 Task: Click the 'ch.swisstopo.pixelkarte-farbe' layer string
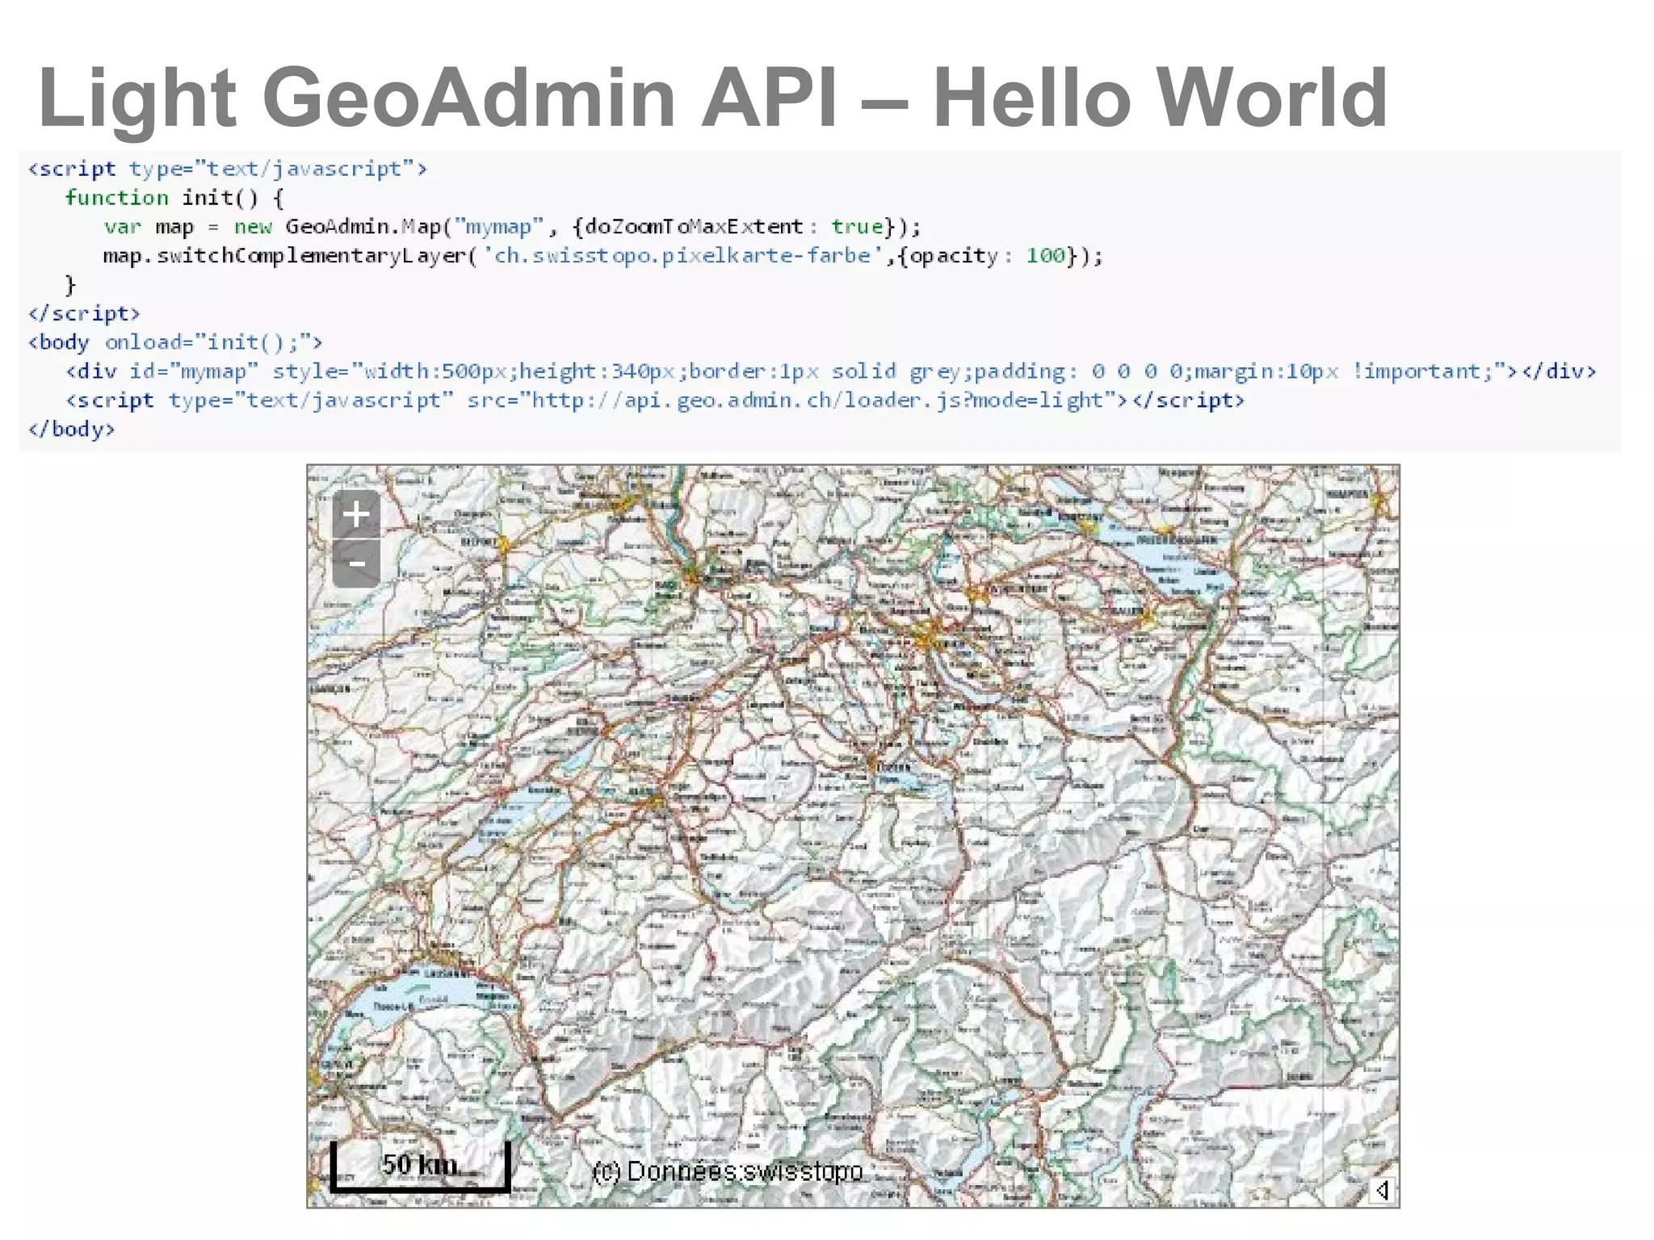(682, 256)
